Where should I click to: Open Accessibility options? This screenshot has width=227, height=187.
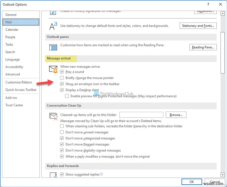pos(21,67)
